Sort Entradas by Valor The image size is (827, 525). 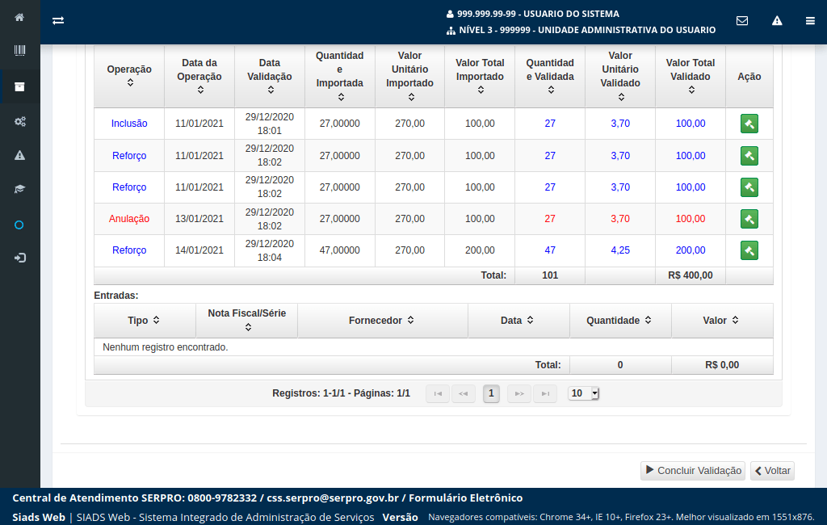click(x=735, y=320)
